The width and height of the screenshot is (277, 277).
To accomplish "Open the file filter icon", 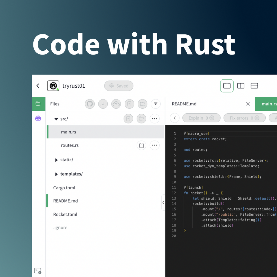I will (156, 104).
